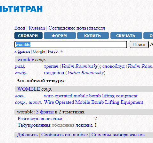Focus the search field containing womble
This screenshot has height=143, width=153.
(x=71, y=44)
